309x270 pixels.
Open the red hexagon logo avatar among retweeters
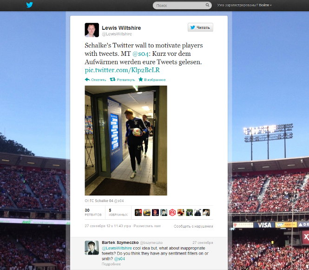[172, 213]
